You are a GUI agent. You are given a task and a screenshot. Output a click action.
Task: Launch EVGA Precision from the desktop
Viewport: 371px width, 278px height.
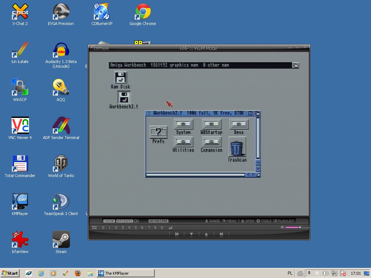61,14
